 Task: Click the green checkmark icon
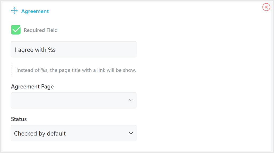pyautogui.click(x=16, y=30)
